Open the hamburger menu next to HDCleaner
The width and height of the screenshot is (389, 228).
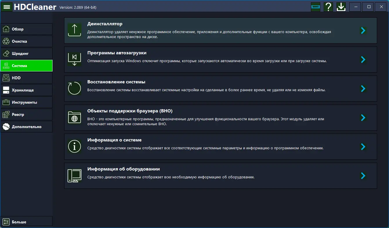click(x=6, y=7)
